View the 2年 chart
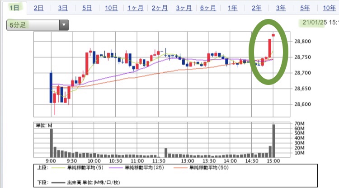Viewport: 339px width, 188px height. [257, 8]
